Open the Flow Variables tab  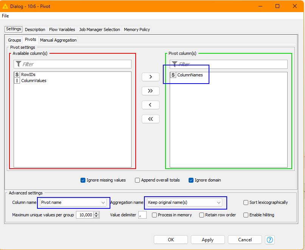point(62,30)
